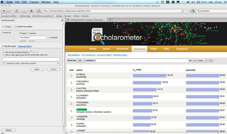
Task: Close the Scholarometer sidebar panel
Action: [x=62, y=20]
